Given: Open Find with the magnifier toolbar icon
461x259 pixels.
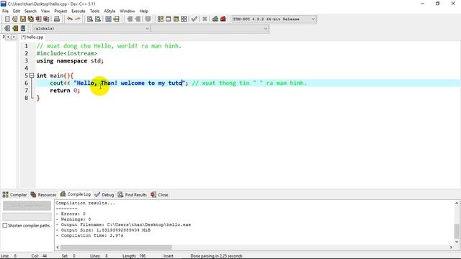Looking at the screenshot, I should pos(90,19).
